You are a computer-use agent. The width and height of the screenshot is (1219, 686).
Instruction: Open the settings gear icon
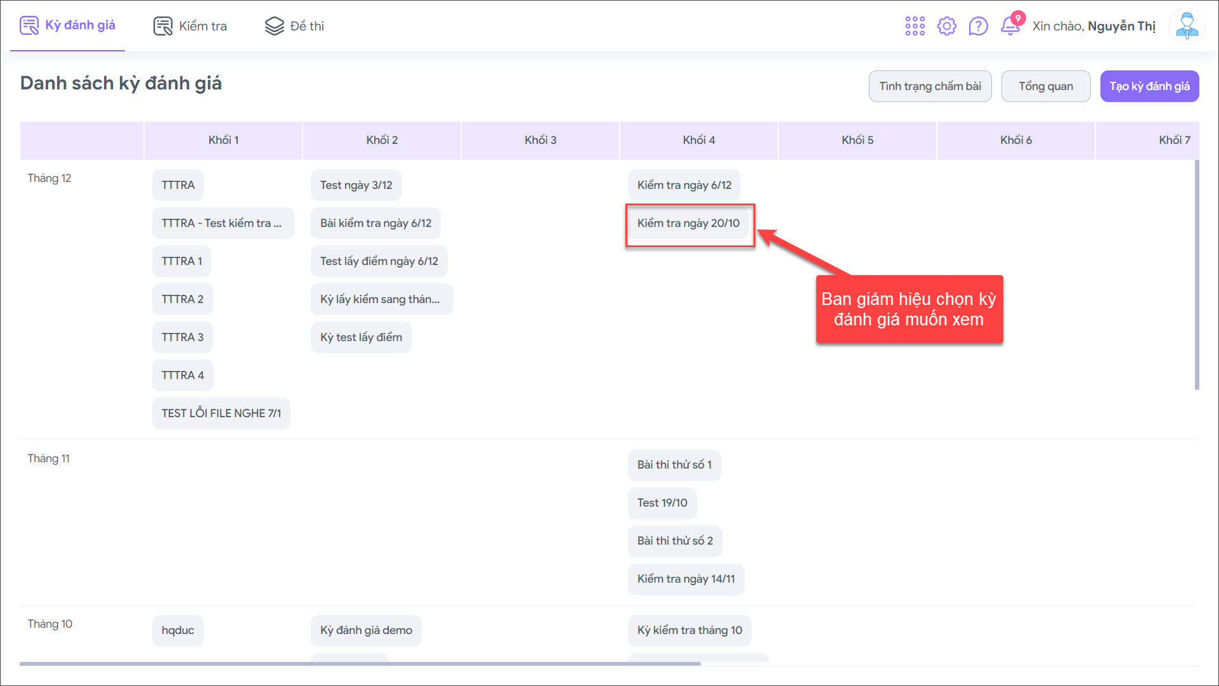pos(946,26)
